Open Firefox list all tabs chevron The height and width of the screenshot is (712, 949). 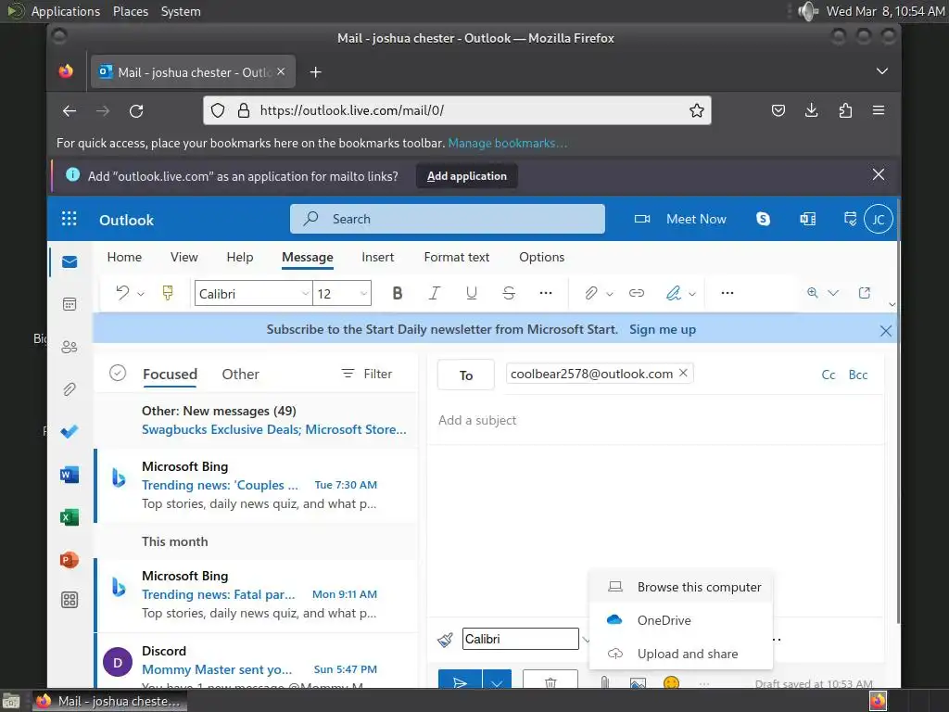(882, 71)
